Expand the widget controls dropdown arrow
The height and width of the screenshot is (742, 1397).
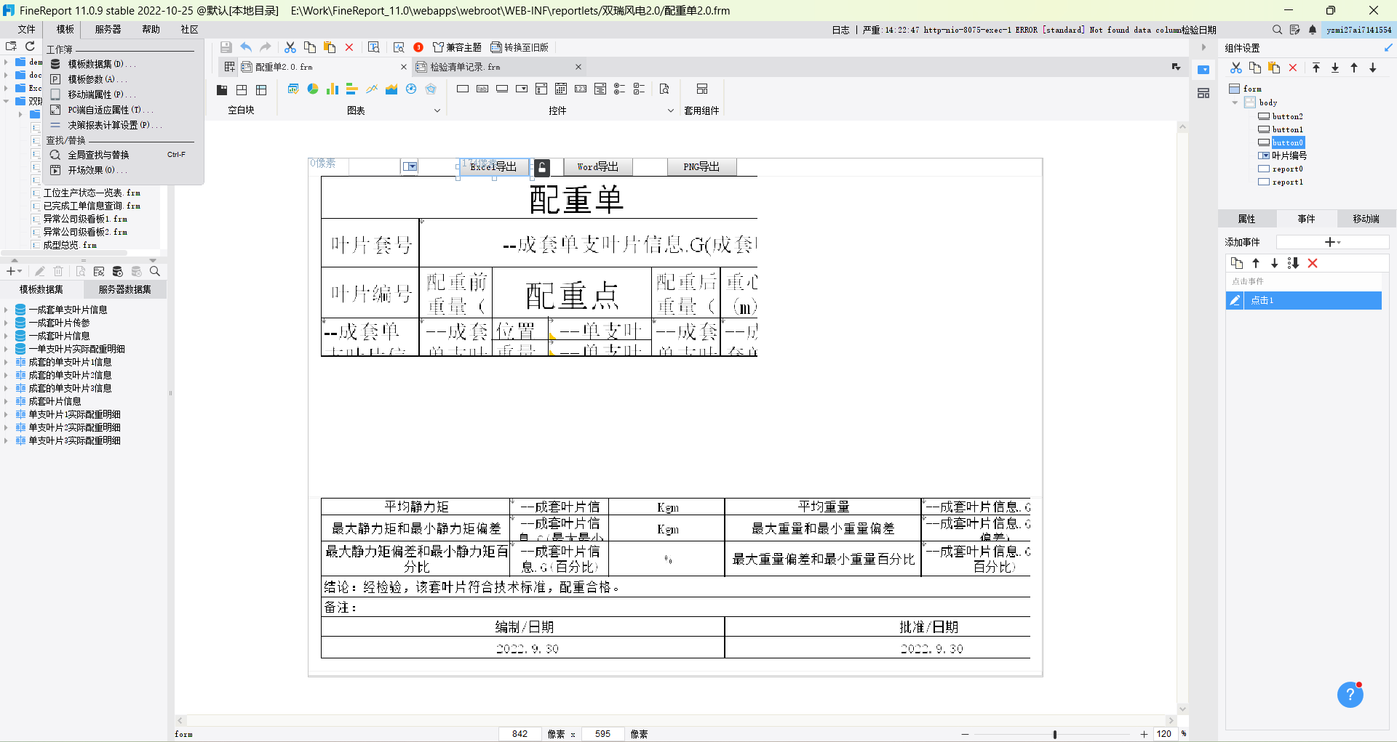coord(671,110)
